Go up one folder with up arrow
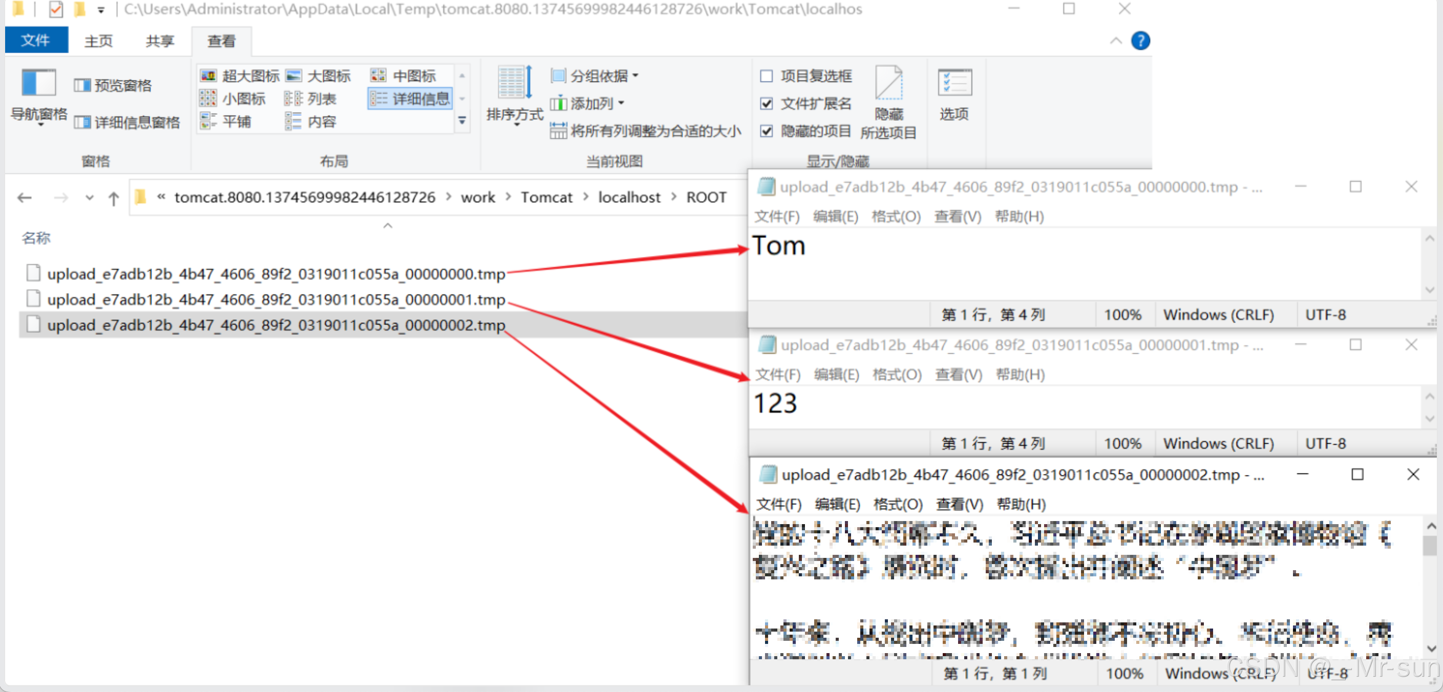Image resolution: width=1443 pixels, height=692 pixels. click(x=114, y=198)
